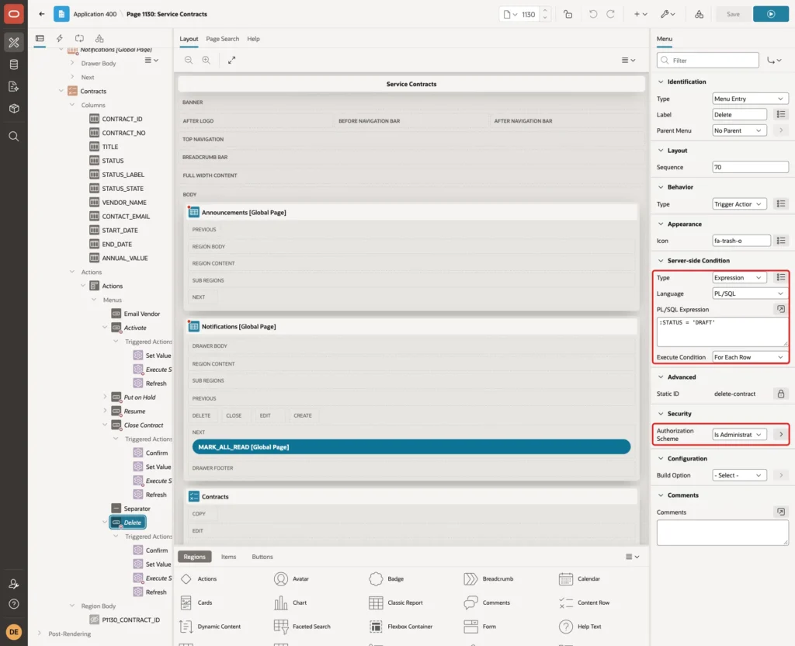Select Buttons gallery tab
Screen dimensions: 795x646
pyautogui.click(x=262, y=556)
